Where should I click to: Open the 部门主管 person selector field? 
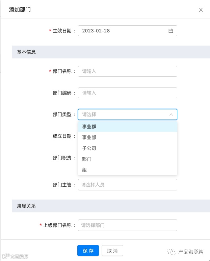[128, 185]
